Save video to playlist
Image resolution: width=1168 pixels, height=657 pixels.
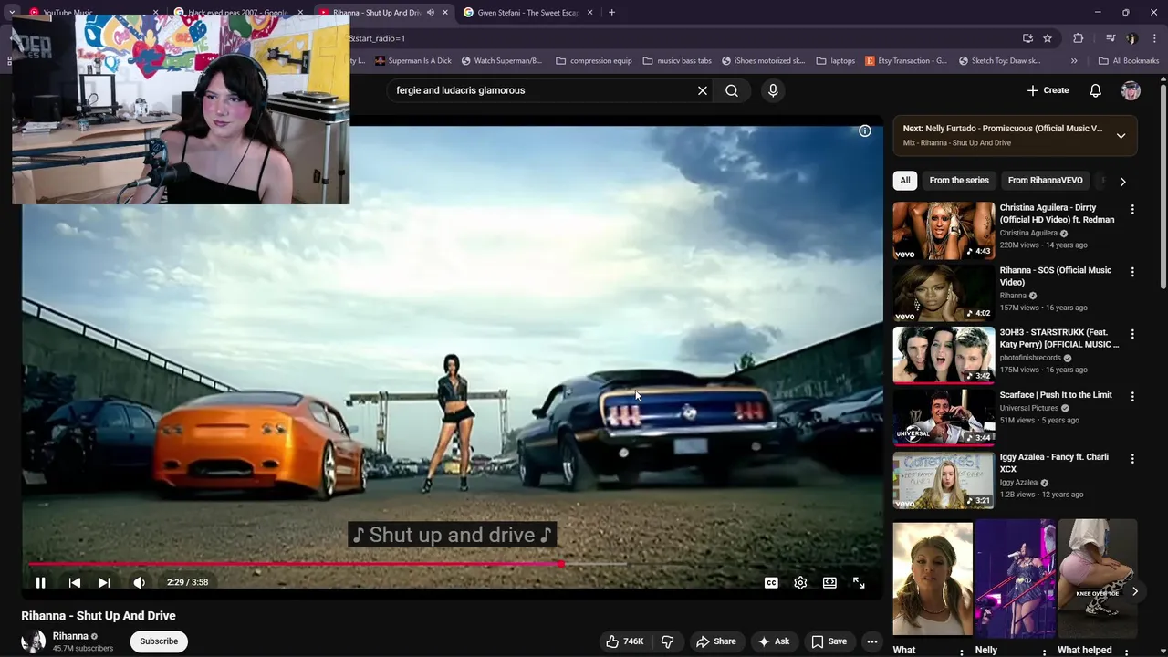coord(829,641)
